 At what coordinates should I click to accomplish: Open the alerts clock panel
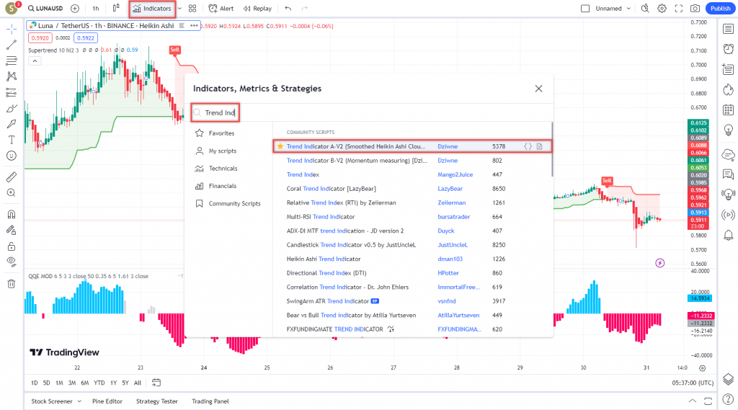(x=728, y=49)
